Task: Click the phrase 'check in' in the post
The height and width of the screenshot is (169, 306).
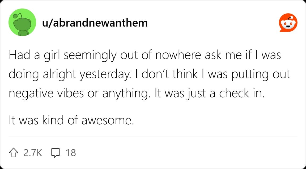Action: (x=242, y=94)
